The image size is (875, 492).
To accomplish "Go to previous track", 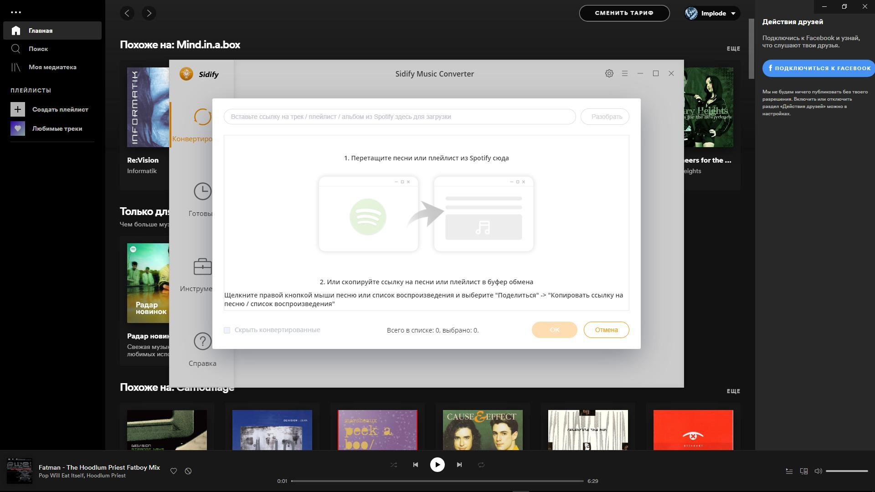I will click(415, 465).
